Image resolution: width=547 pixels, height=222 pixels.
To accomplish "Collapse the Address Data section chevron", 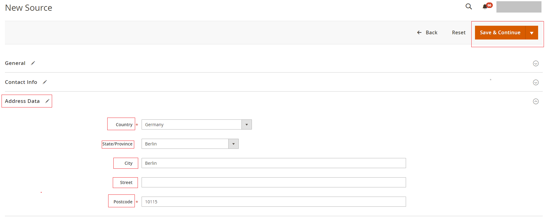I will point(536,101).
